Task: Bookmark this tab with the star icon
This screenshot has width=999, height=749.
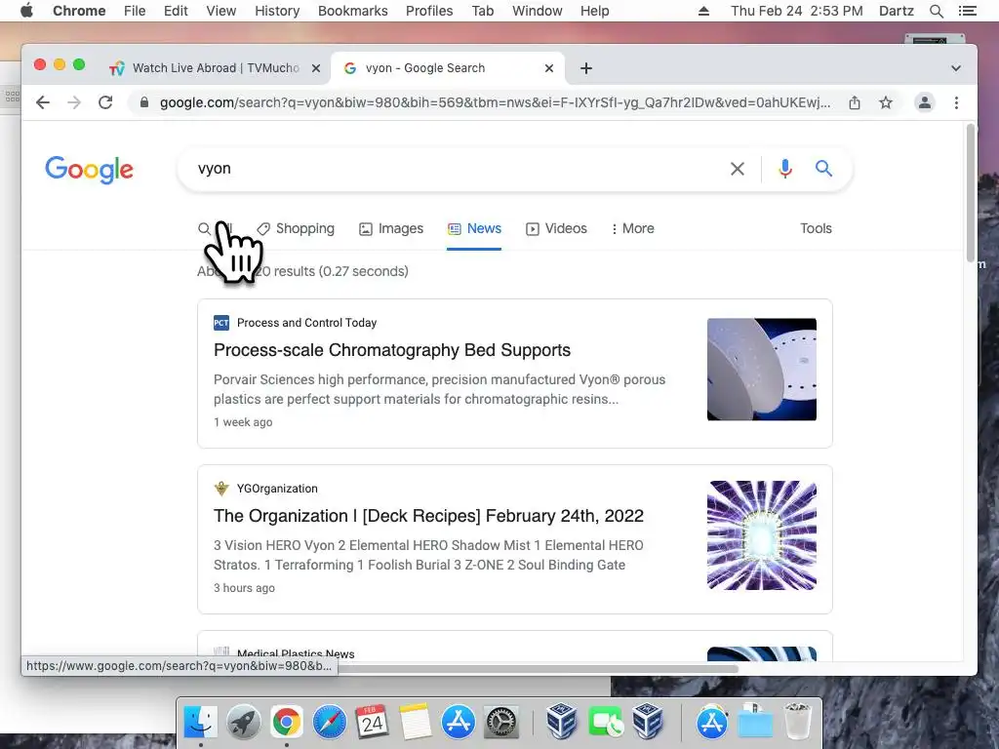Action: point(886,102)
